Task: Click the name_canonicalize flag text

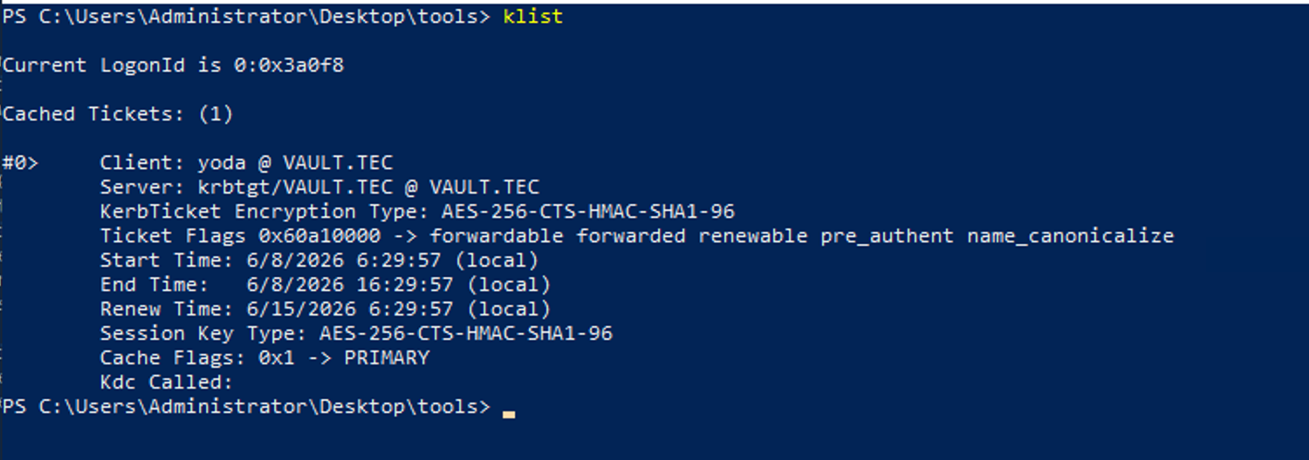Action: click(x=1070, y=236)
